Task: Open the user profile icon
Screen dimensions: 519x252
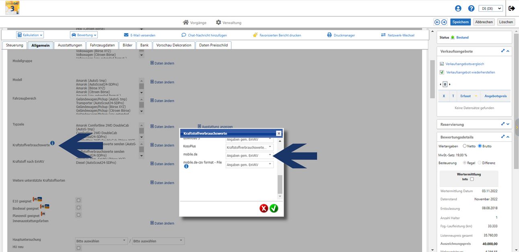Action: point(458,8)
